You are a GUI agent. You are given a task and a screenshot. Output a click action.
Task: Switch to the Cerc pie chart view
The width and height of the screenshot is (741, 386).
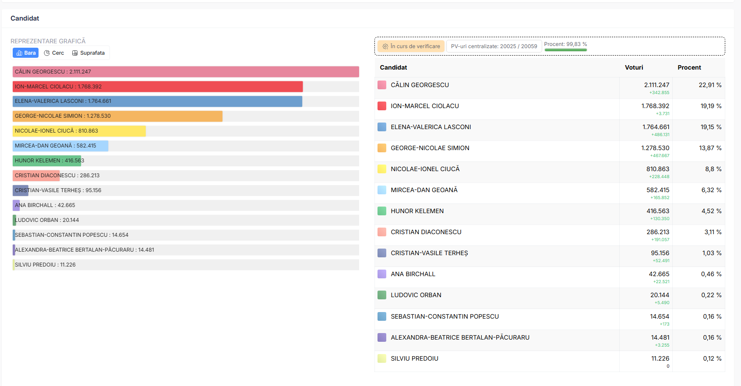(54, 53)
